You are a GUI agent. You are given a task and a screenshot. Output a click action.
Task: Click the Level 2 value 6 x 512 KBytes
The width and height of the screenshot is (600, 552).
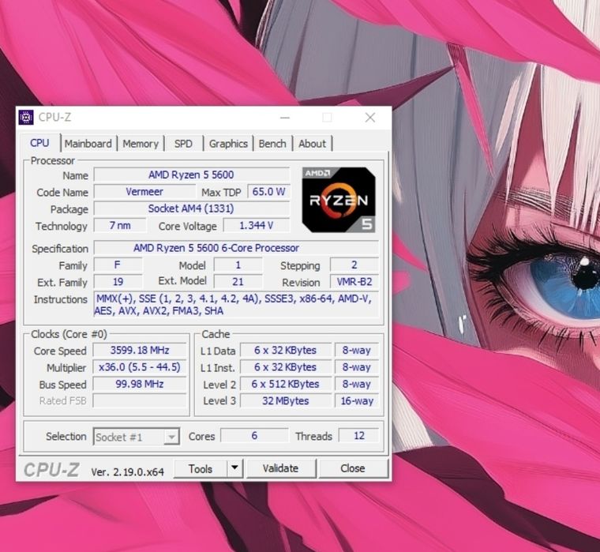(x=286, y=384)
